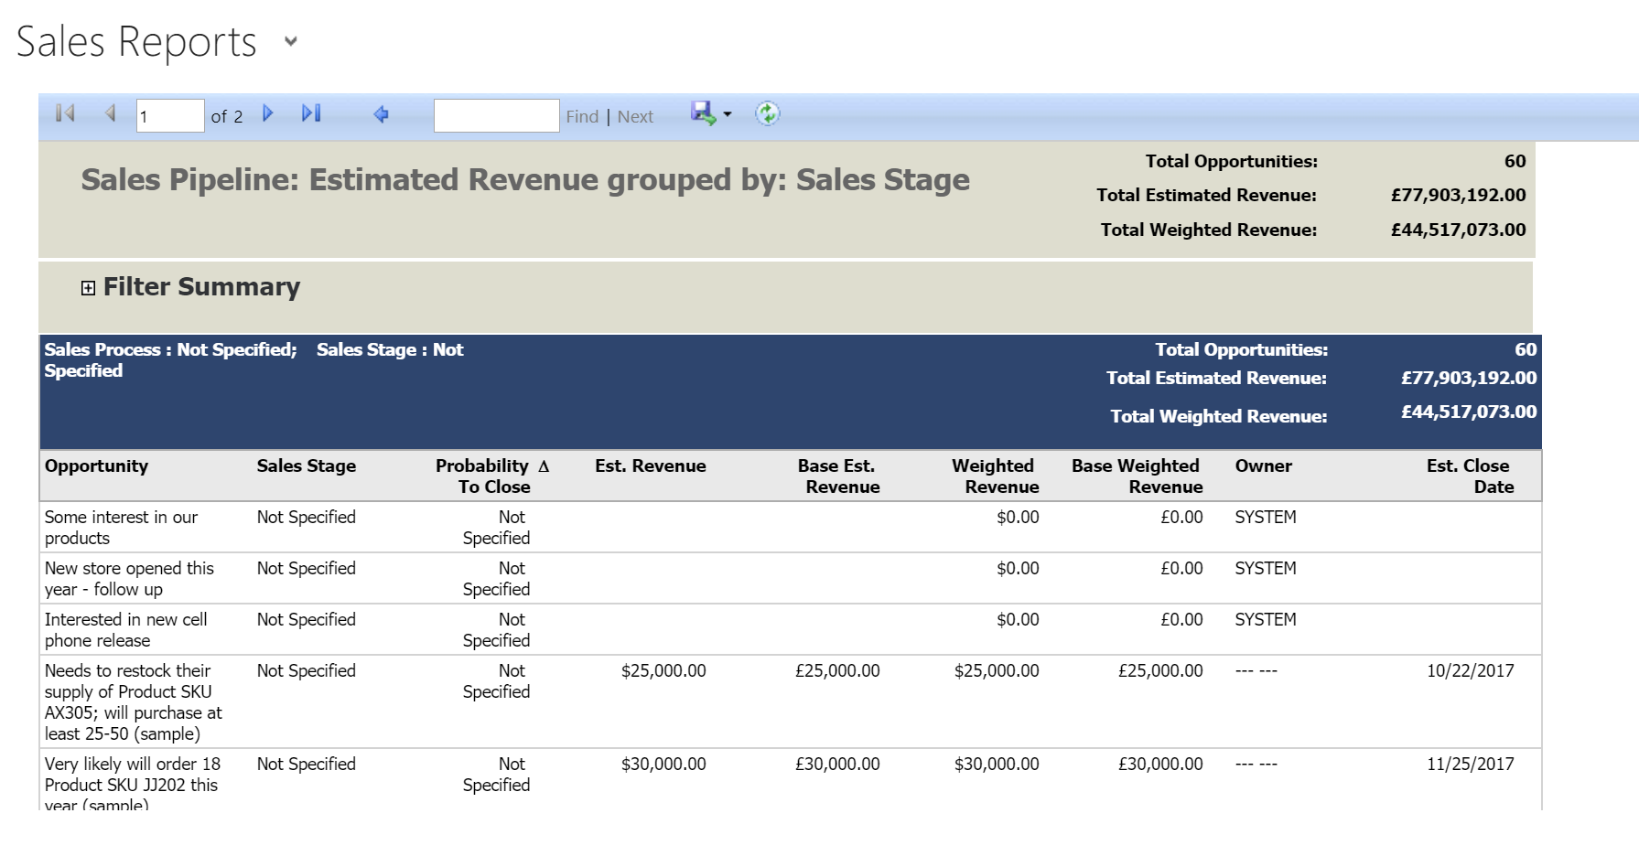
Task: Expand the Filter Summary section
Action: click(88, 287)
